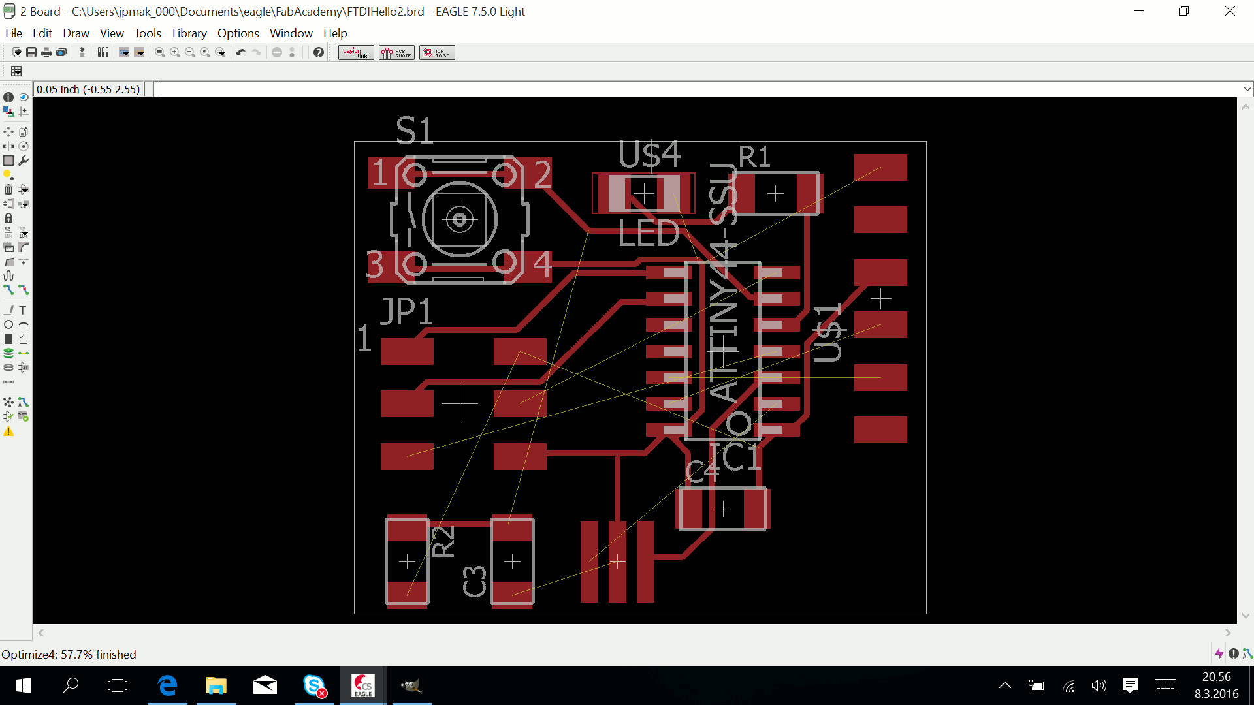This screenshot has height=705, width=1254.
Task: Save the board with floppy icon
Action: pos(31,52)
